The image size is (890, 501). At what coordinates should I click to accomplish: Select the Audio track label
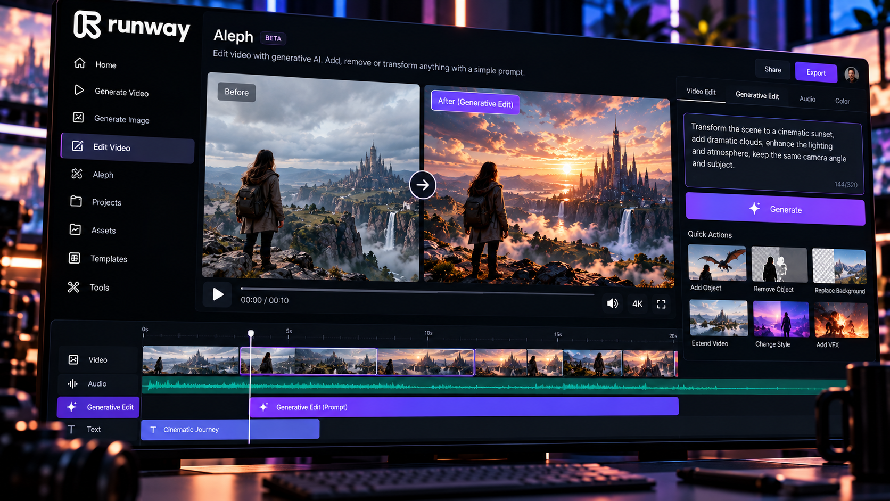click(97, 383)
